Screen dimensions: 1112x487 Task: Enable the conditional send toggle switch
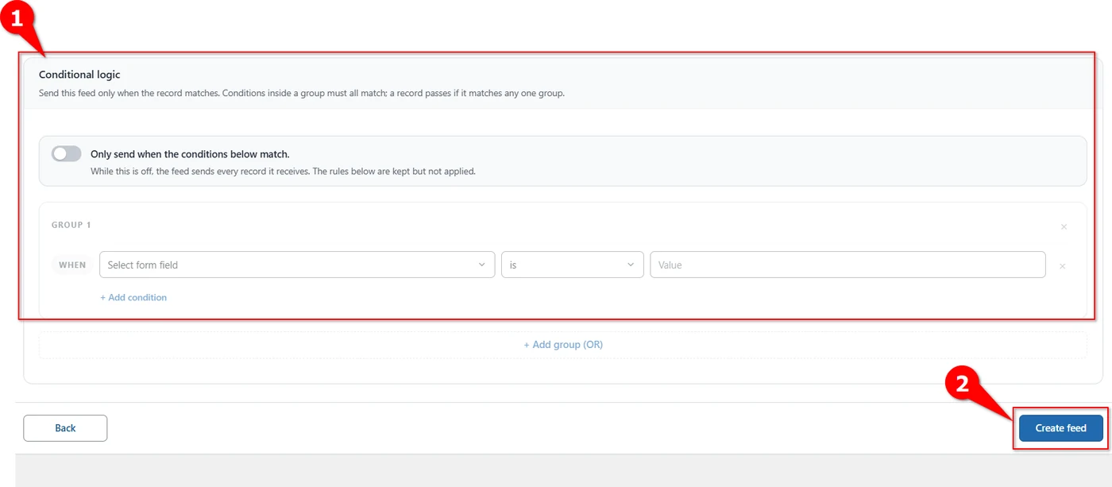click(x=67, y=154)
